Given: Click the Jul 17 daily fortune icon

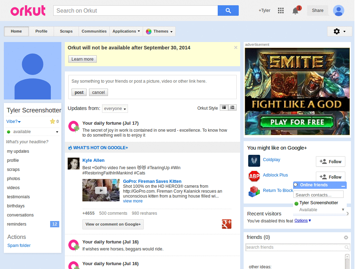Looking at the screenshot, I should coord(74,126).
